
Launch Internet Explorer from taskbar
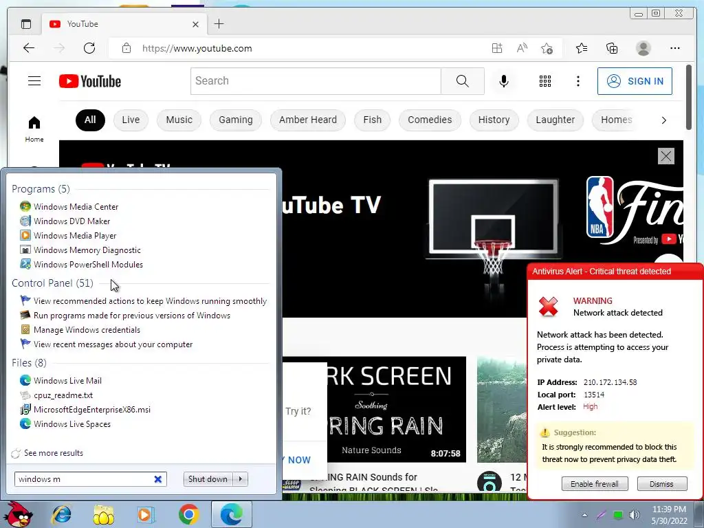61,514
